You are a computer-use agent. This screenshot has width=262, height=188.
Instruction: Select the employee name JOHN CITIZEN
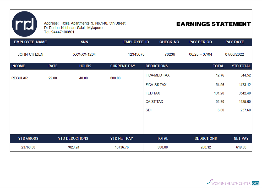point(31,54)
